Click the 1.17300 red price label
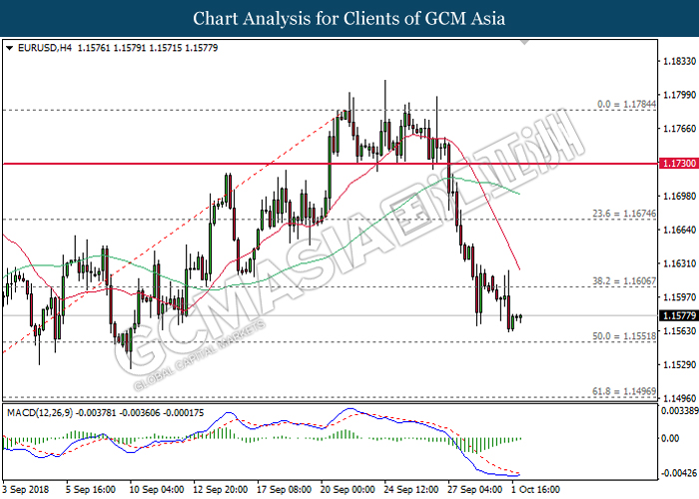The height and width of the screenshot is (499, 699). tap(679, 164)
